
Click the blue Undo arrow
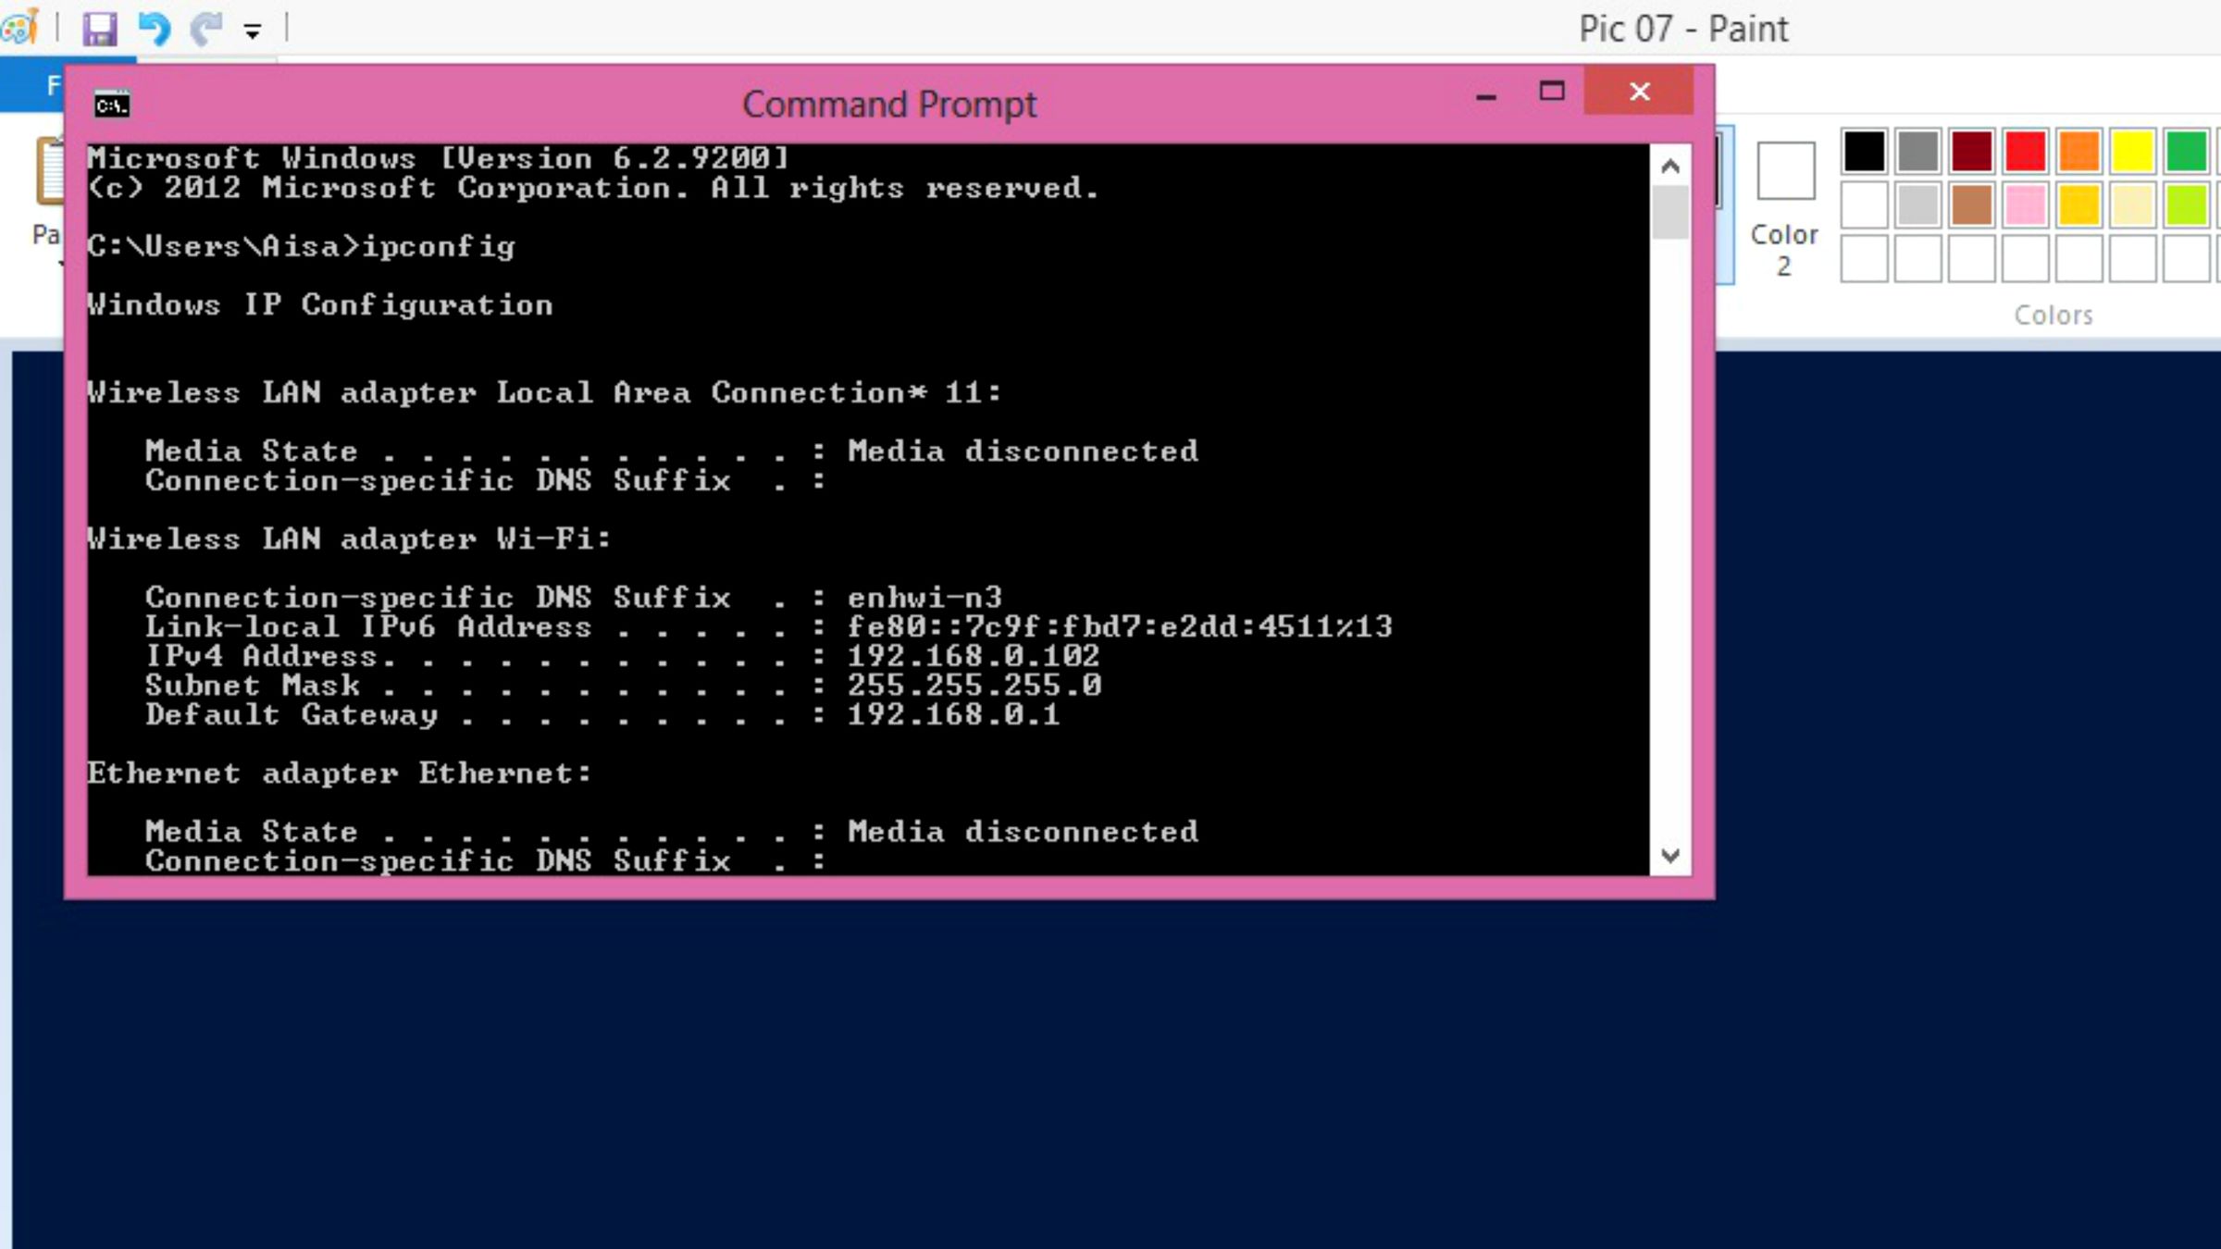coord(154,29)
